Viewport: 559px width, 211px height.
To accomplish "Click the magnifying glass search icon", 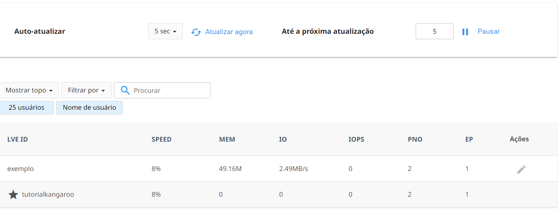I will click(x=125, y=90).
